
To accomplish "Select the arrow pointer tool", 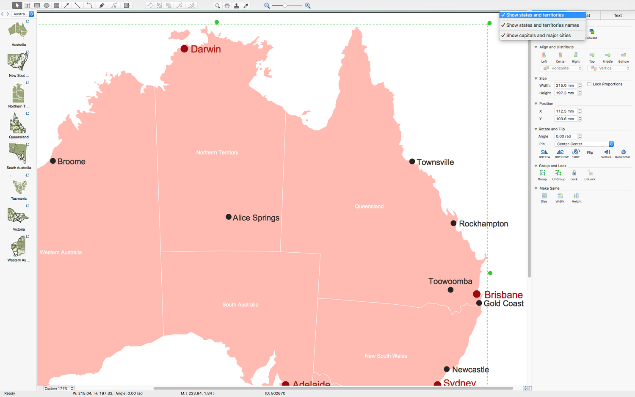I will (x=17, y=6).
